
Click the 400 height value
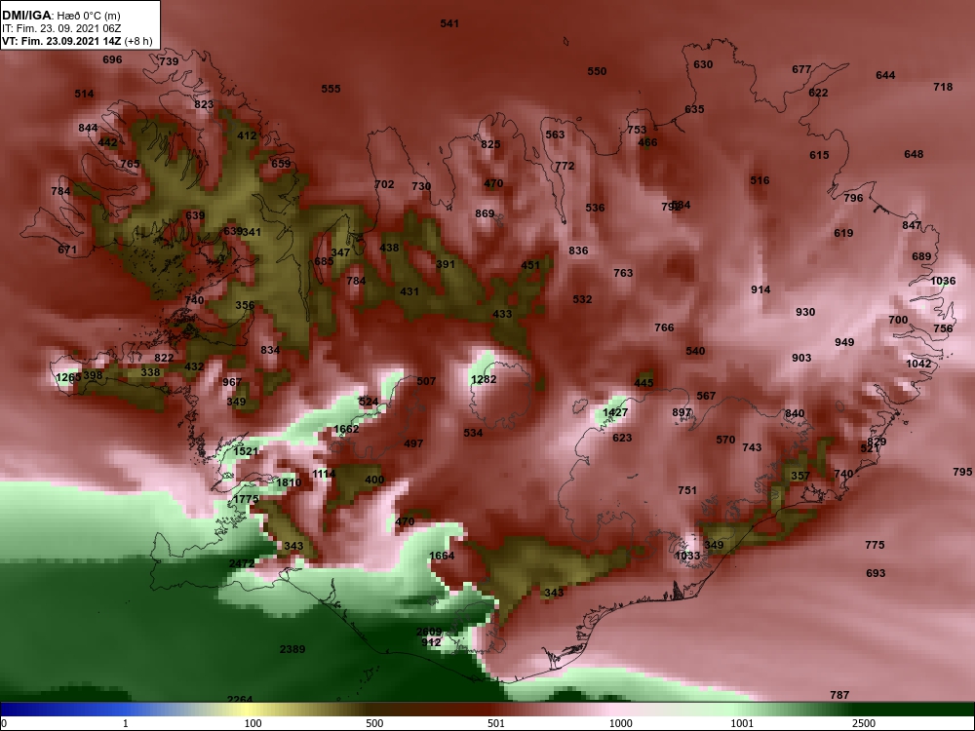click(x=374, y=480)
